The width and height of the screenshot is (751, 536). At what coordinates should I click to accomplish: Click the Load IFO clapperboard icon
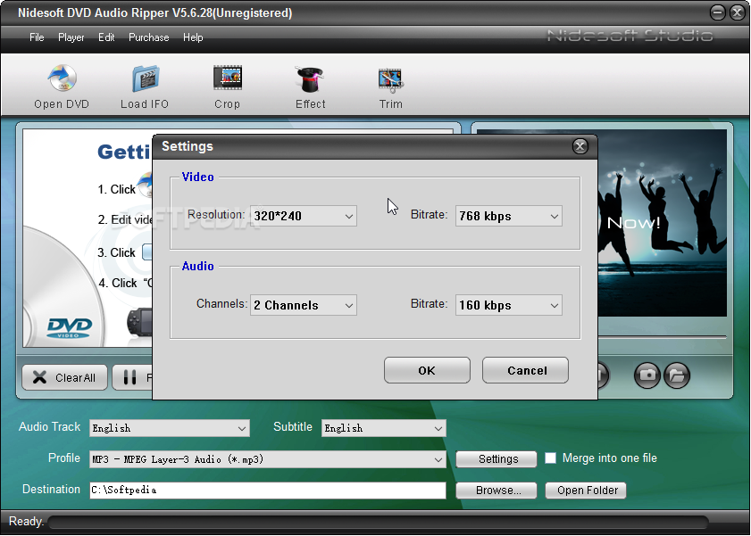[x=145, y=78]
